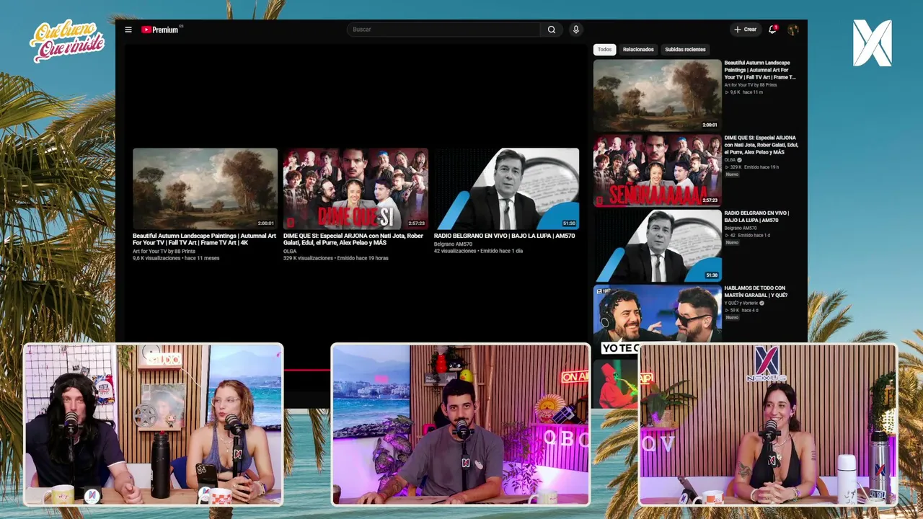This screenshot has width=923, height=519.
Task: Focus the Buscar search field
Action: pyautogui.click(x=444, y=30)
